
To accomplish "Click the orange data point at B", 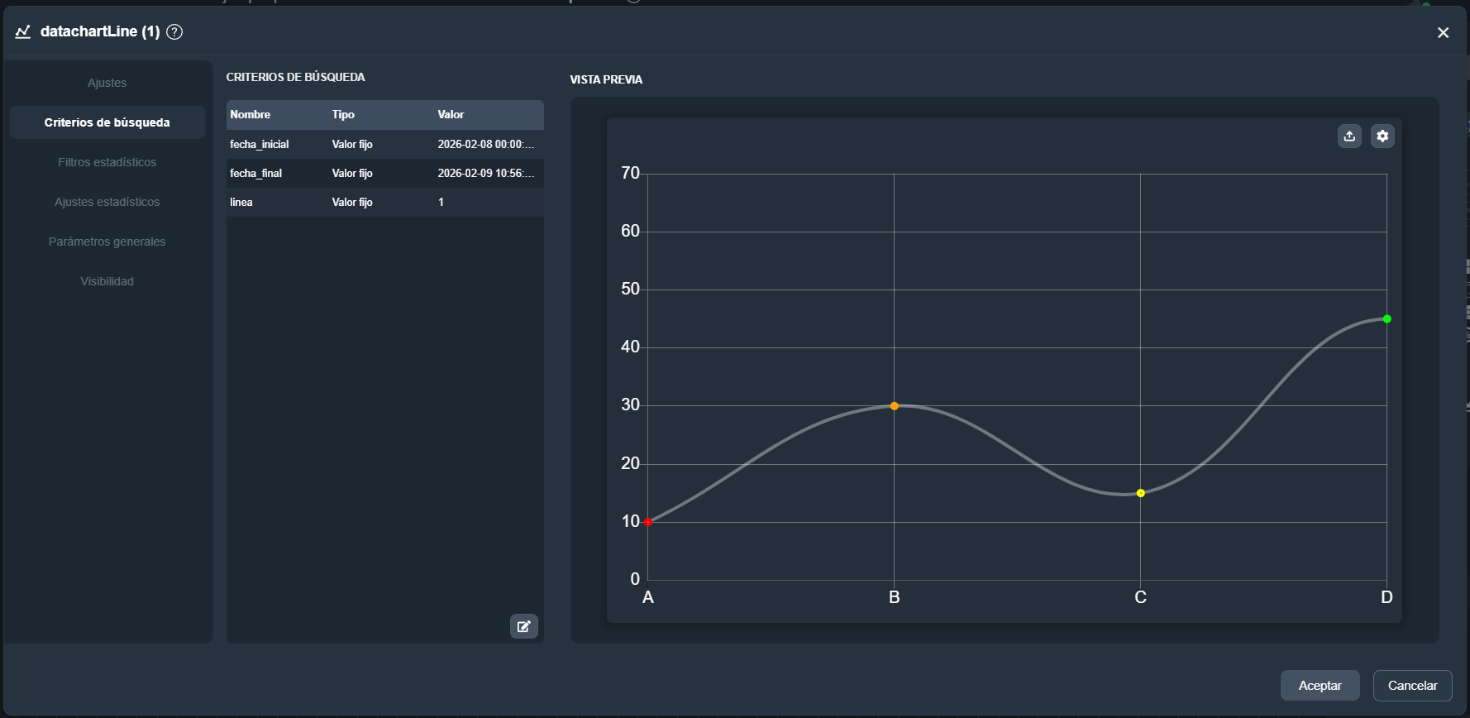I will click(x=894, y=406).
